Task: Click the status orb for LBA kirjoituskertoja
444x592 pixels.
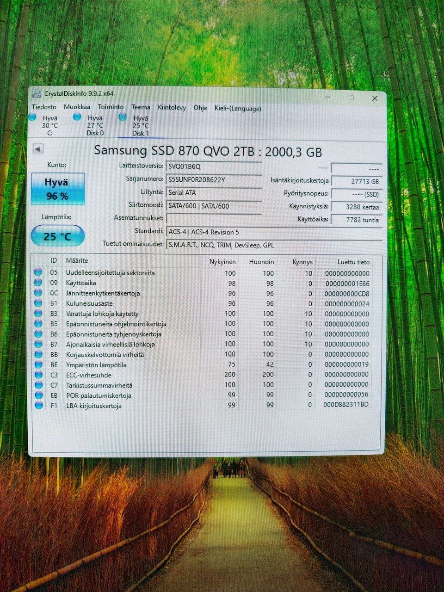Action: coord(38,405)
